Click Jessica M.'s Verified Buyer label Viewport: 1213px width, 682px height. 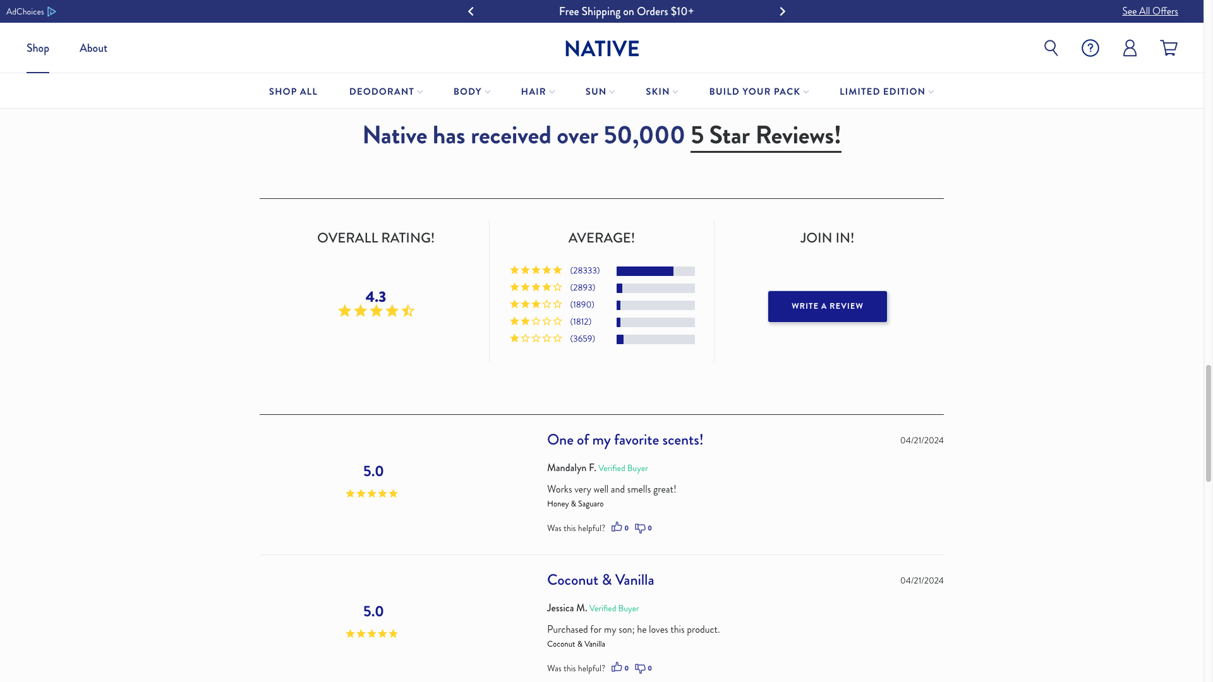tap(614, 608)
